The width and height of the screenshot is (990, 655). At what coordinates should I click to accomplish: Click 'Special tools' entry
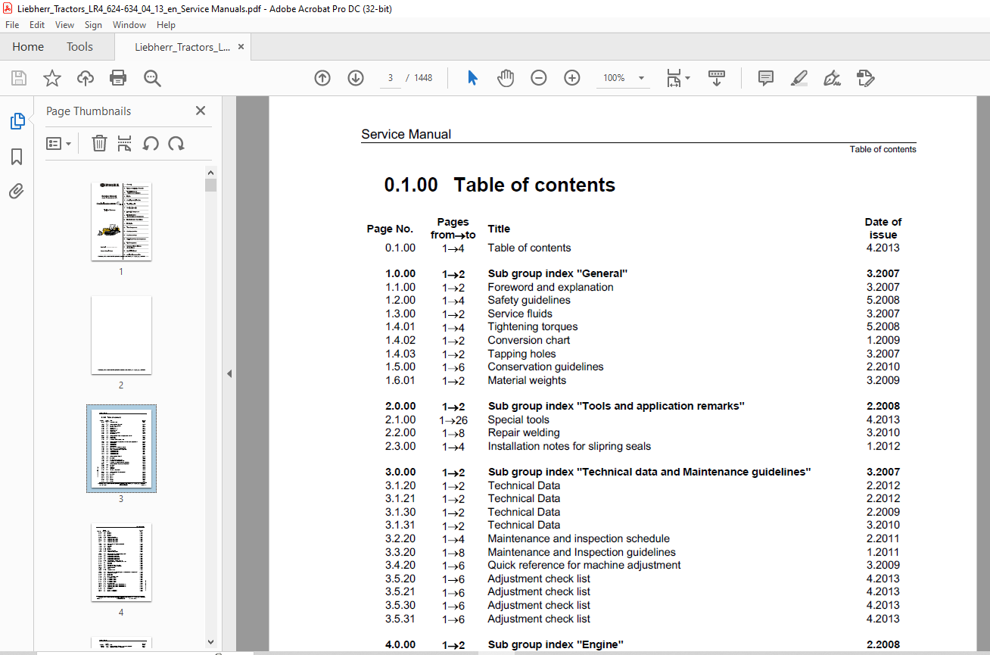(518, 420)
